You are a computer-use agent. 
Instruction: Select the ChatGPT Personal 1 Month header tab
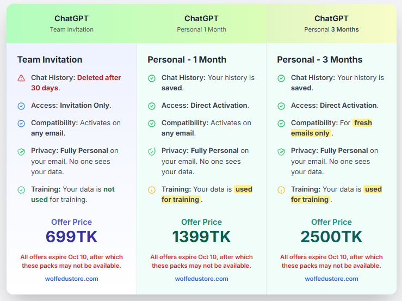pyautogui.click(x=201, y=23)
